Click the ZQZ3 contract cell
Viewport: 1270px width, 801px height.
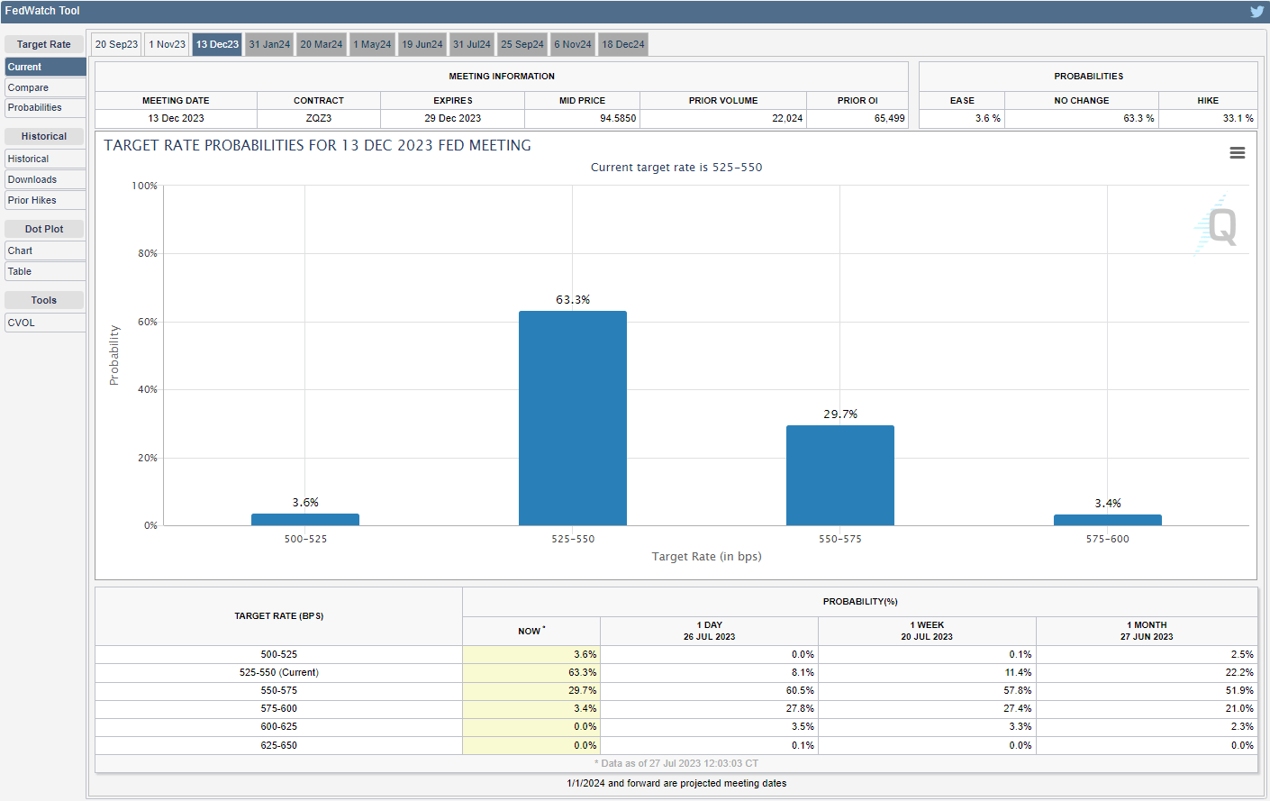pos(319,118)
